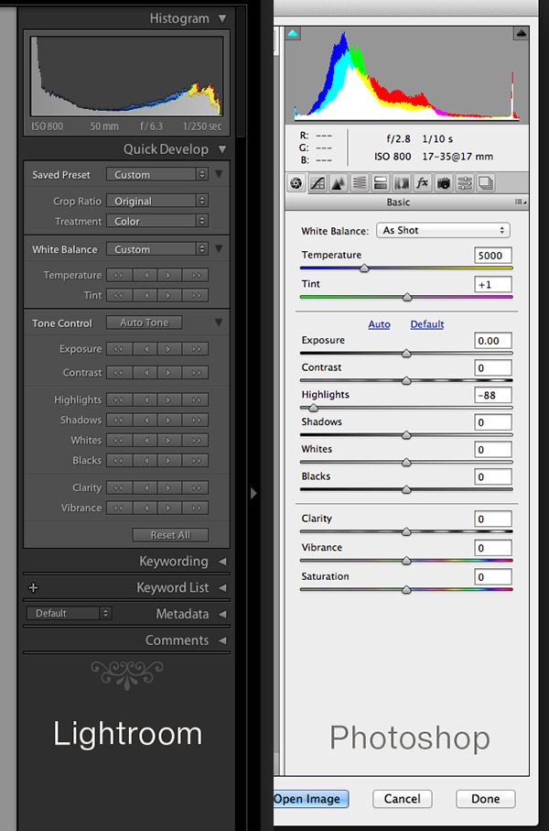This screenshot has height=831, width=549.
Task: Expand the Tone Control section triangle
Action: [219, 323]
